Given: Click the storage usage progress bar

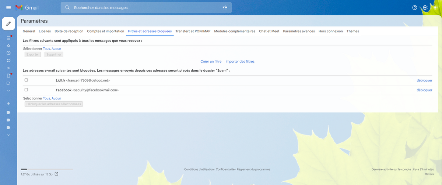Looking at the screenshot, I should (x=47, y=169).
